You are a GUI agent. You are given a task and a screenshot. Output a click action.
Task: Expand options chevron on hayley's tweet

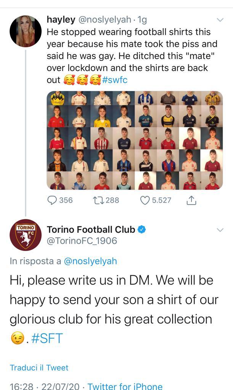pyautogui.click(x=220, y=20)
